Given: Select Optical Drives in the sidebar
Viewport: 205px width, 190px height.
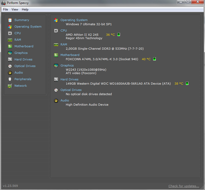Looking at the screenshot, I should click(x=25, y=66).
